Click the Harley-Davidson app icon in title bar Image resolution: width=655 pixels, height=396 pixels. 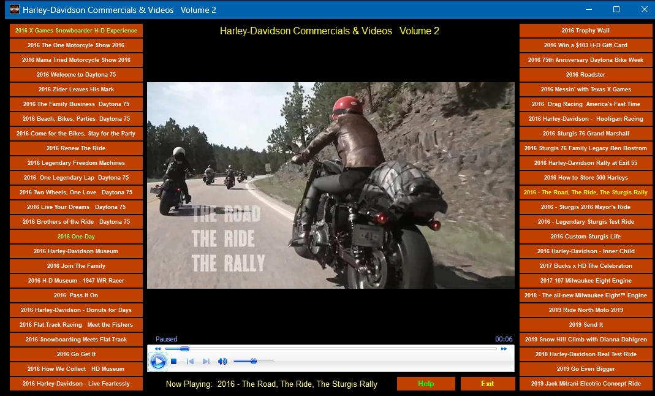tap(14, 9)
